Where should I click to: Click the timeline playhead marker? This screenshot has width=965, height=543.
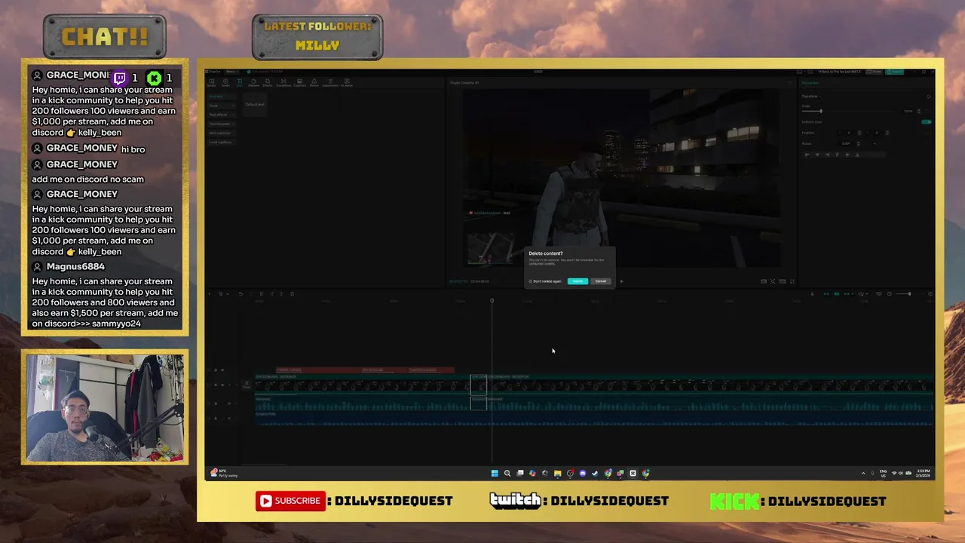[x=492, y=301]
